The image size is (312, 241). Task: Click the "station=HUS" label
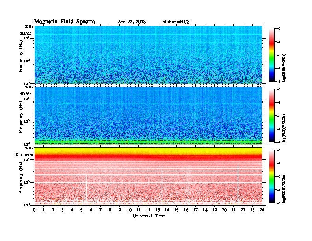tap(176, 22)
